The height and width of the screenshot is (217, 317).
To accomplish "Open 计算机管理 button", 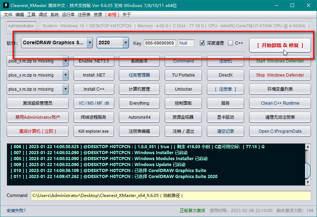I will (x=139, y=89).
